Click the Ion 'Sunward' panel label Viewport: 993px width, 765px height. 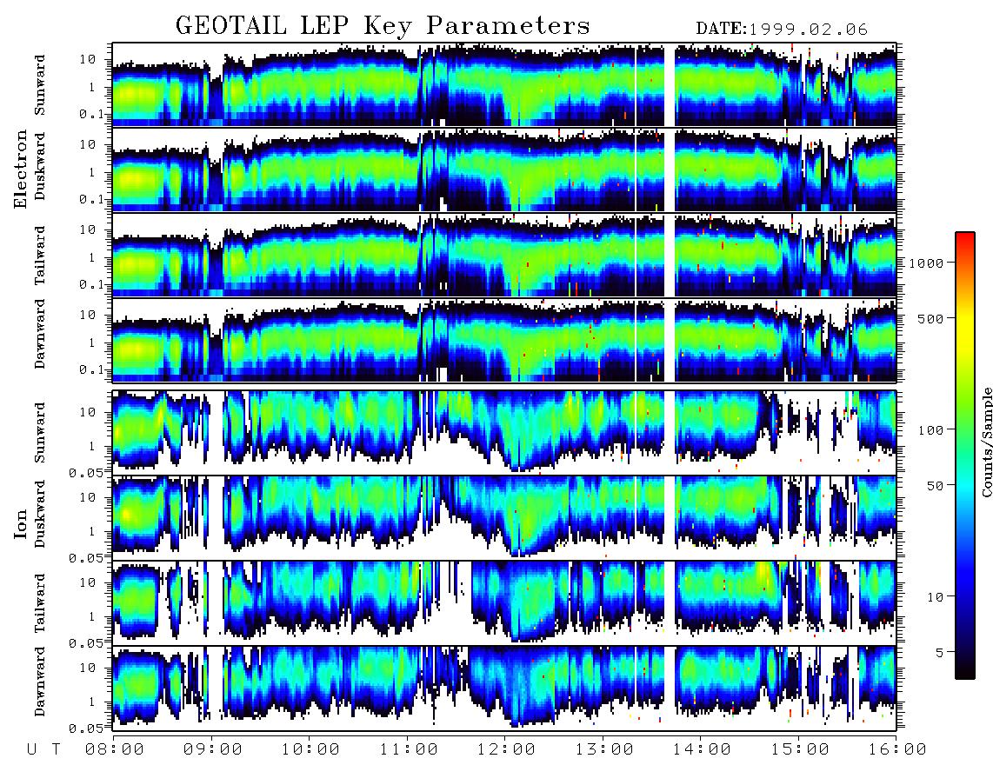pos(40,432)
